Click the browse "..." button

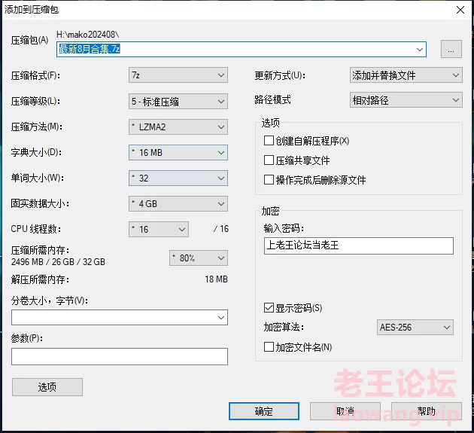click(x=451, y=49)
